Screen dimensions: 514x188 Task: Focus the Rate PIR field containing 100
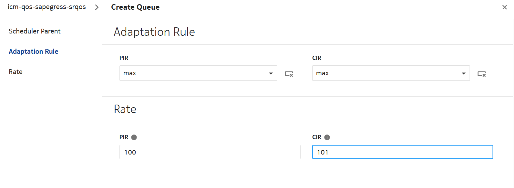(x=210, y=152)
